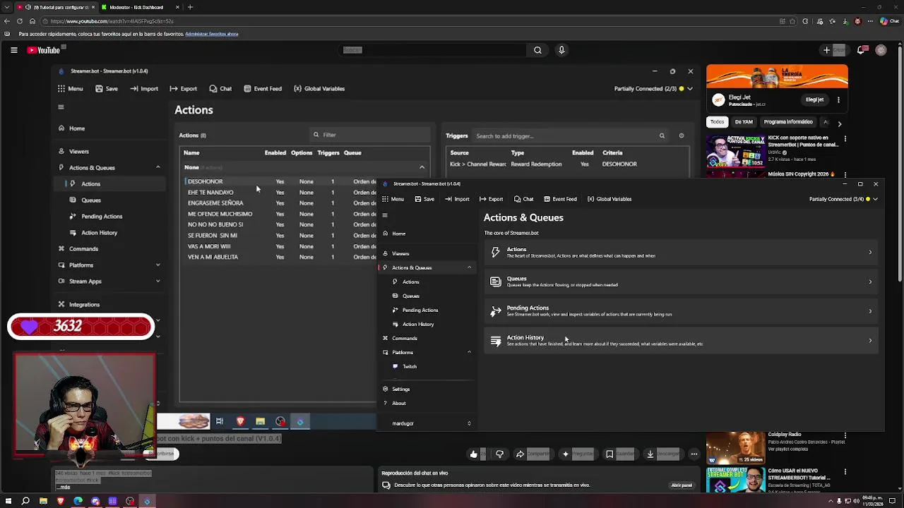904x508 pixels.
Task: Open the YouTube guide hamburger menu
Action: 13,50
